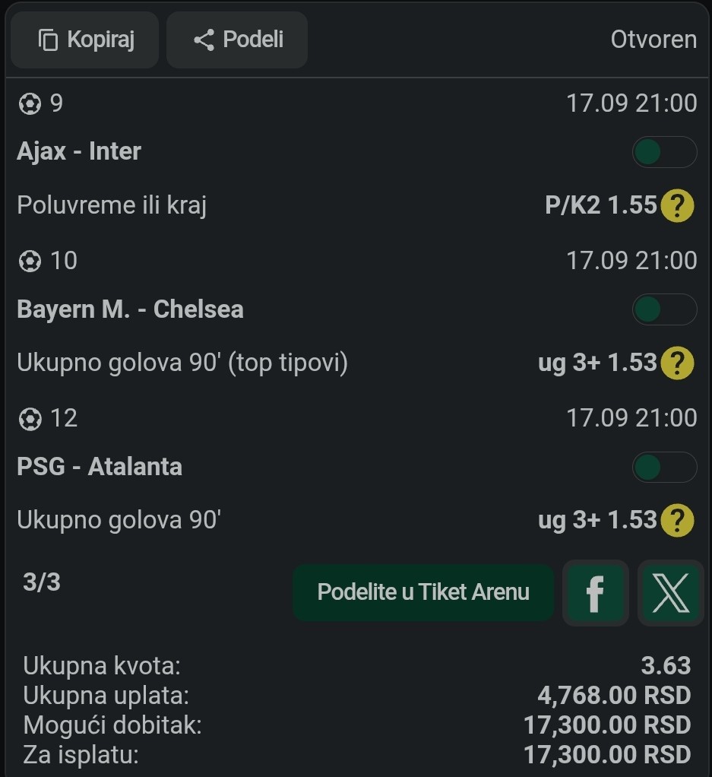Viewport: 712px width, 777px height.
Task: Toggle the Ajax - Inter switch
Action: tap(664, 151)
